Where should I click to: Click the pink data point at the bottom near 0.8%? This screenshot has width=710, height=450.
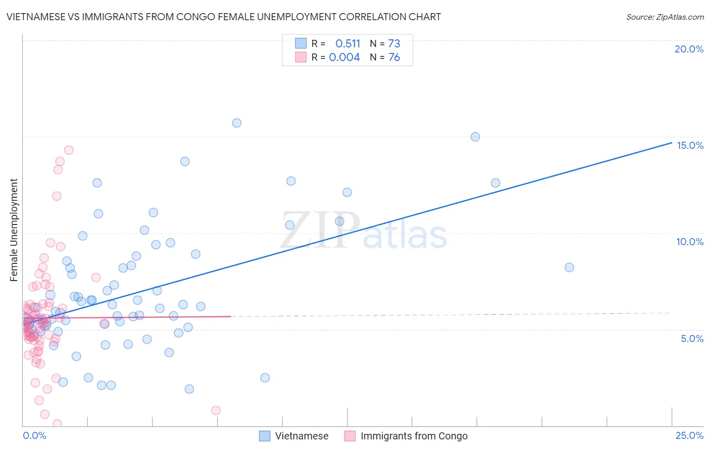(x=216, y=410)
